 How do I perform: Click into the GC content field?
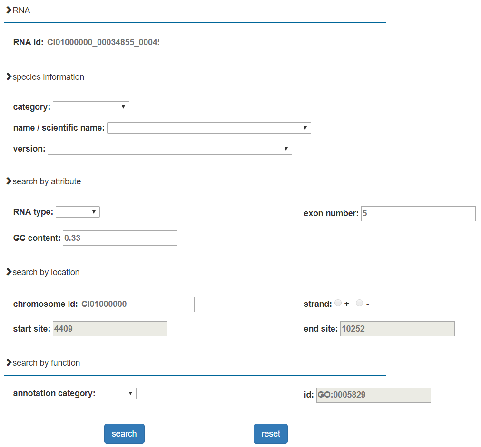120,238
